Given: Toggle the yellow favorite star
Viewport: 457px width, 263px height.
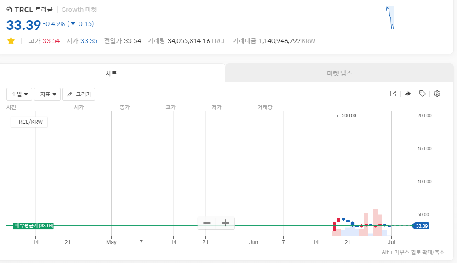Looking at the screenshot, I should click(x=11, y=41).
